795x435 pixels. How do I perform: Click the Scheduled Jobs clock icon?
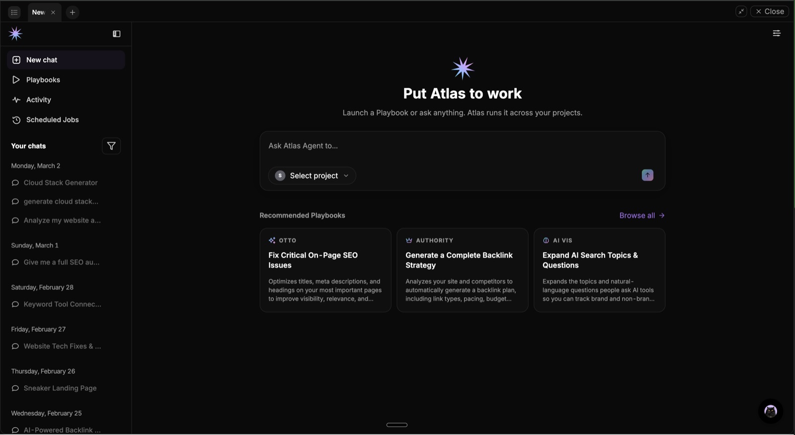tap(16, 120)
